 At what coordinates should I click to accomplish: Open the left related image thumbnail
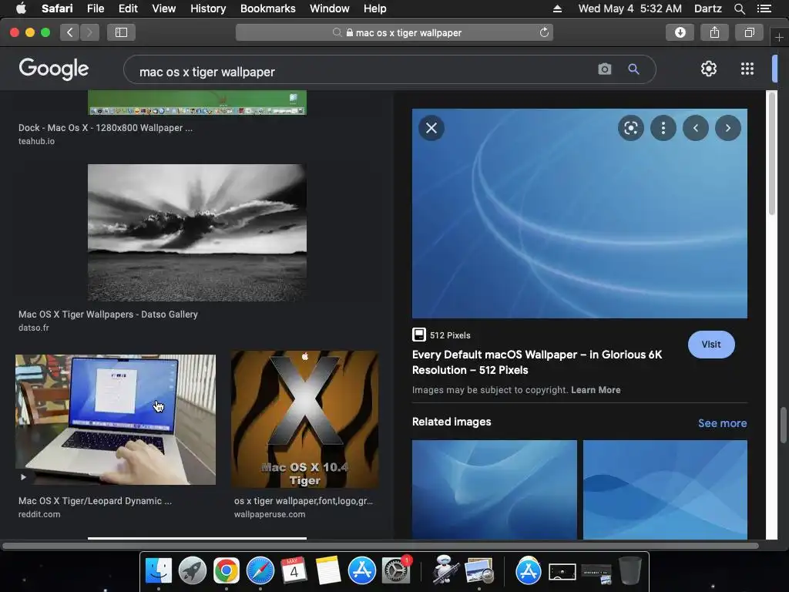pyautogui.click(x=494, y=489)
